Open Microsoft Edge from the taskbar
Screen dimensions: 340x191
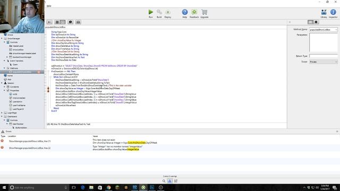(x=83, y=187)
